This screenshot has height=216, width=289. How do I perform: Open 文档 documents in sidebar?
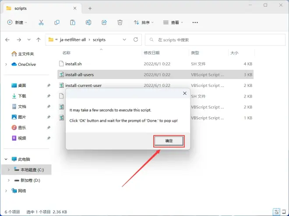[19, 106]
